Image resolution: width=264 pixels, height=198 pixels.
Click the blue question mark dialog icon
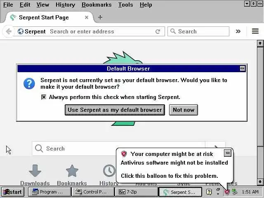coord(29,83)
